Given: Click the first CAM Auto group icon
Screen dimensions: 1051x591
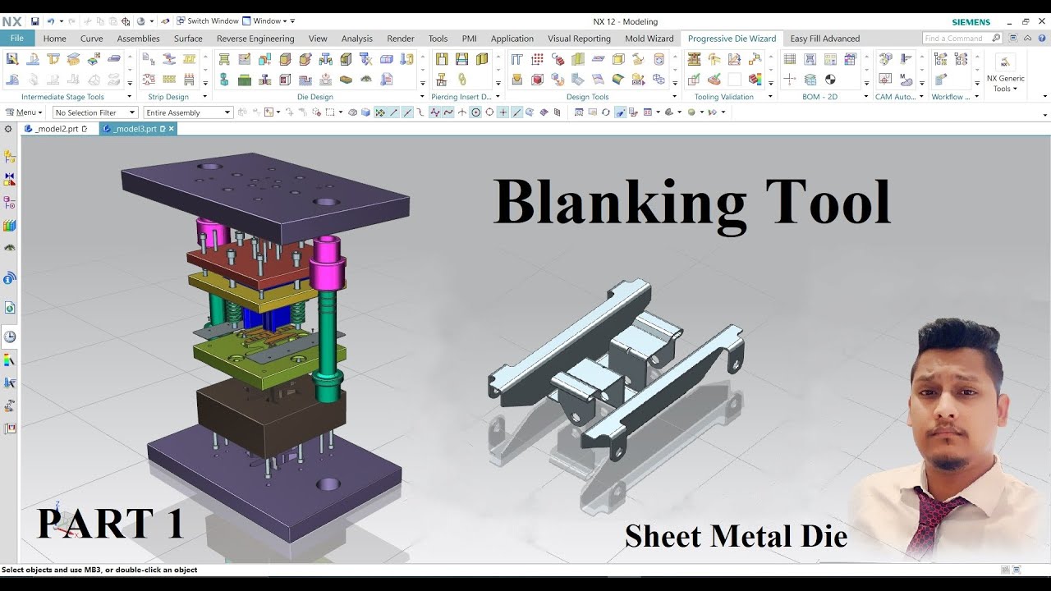Looking at the screenshot, I should click(x=885, y=59).
